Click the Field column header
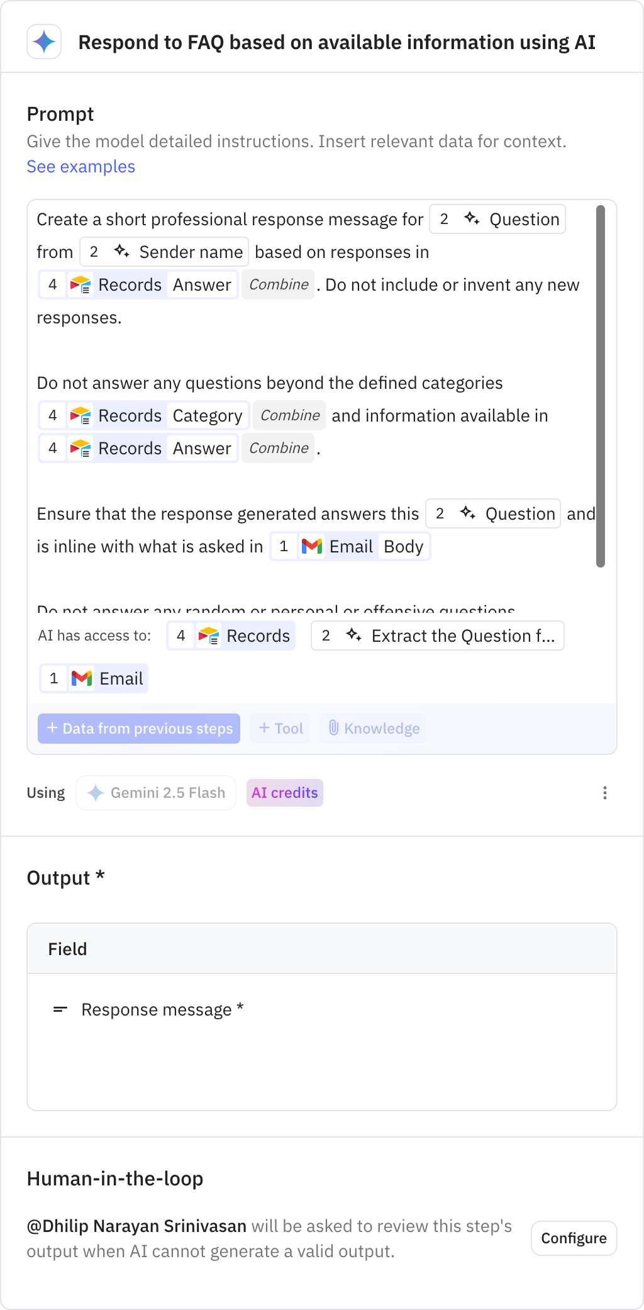644x1310 pixels. click(x=68, y=949)
